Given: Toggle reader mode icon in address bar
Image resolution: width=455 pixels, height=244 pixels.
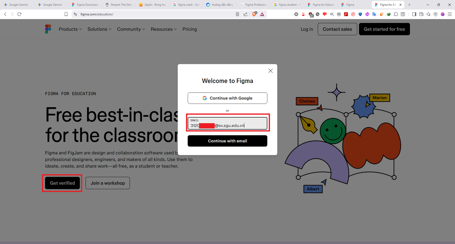Looking at the screenshot, I should [x=237, y=14].
